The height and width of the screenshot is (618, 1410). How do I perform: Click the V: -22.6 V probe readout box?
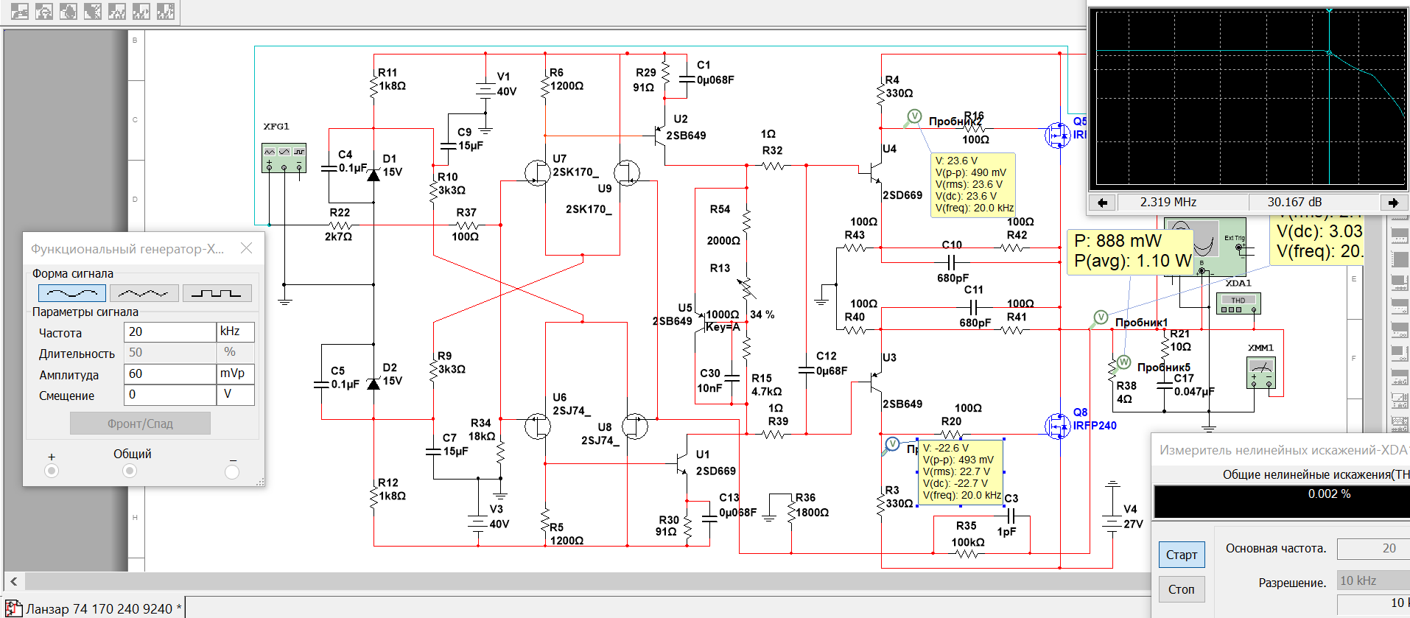(961, 471)
